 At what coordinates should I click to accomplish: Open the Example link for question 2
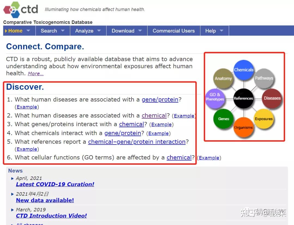[x=184, y=116]
